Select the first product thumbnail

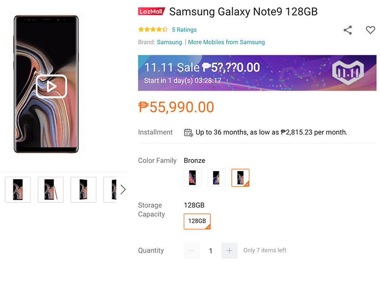pyautogui.click(x=18, y=190)
